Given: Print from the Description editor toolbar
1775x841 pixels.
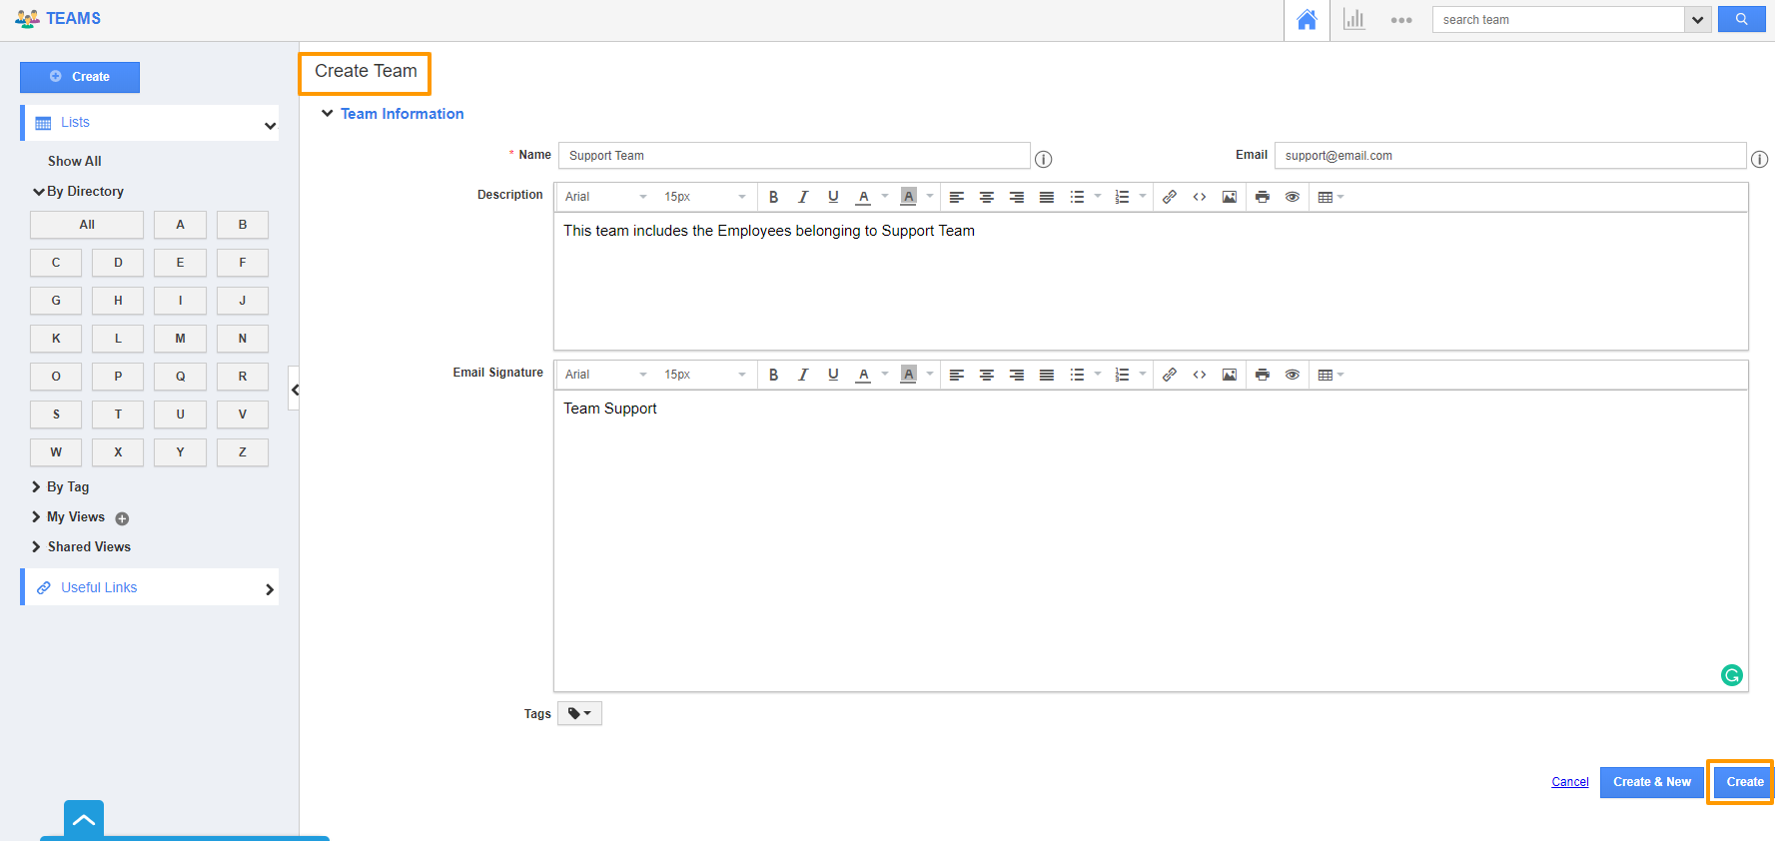Looking at the screenshot, I should (1262, 197).
